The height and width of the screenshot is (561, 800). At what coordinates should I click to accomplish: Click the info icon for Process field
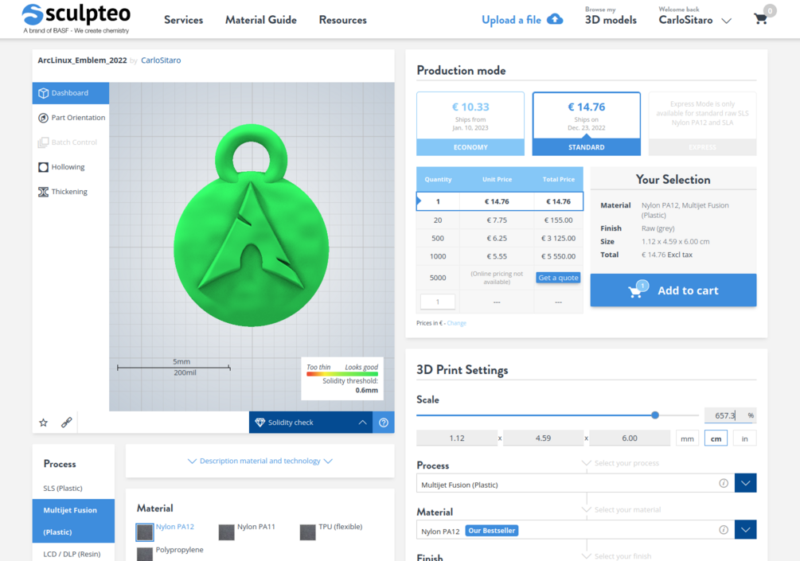[724, 483]
